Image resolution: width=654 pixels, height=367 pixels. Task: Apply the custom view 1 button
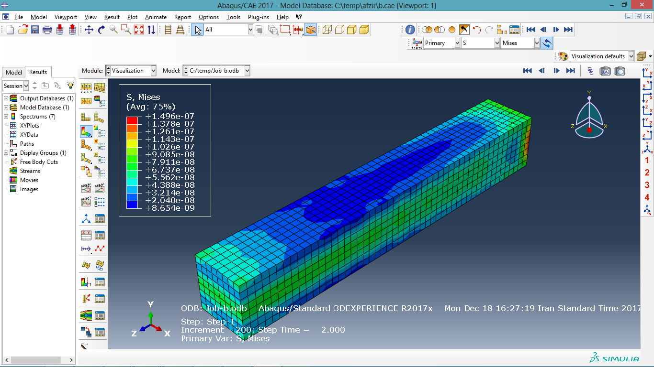647,161
